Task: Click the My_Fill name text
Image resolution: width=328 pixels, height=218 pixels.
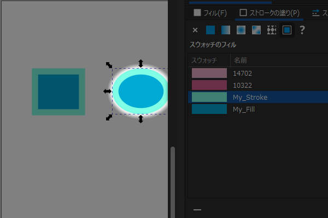Action: (244, 110)
